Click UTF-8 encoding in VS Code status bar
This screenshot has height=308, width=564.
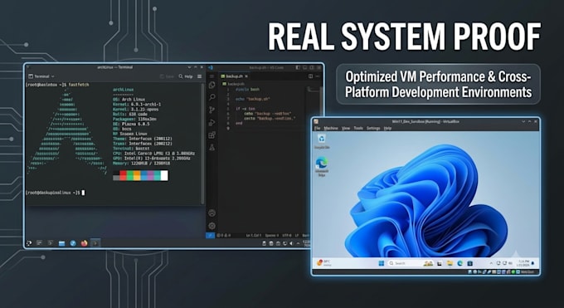[x=287, y=235]
